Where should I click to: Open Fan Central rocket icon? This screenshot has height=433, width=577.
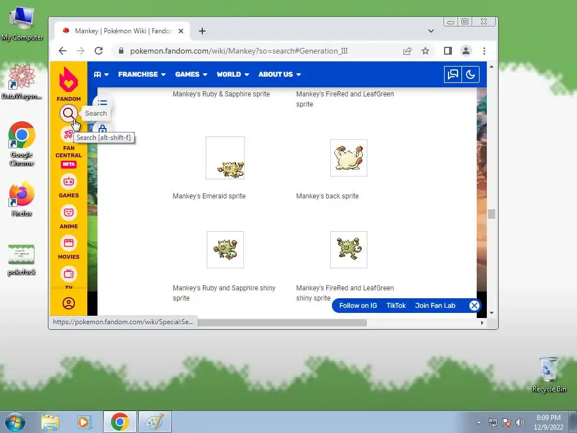(68, 134)
